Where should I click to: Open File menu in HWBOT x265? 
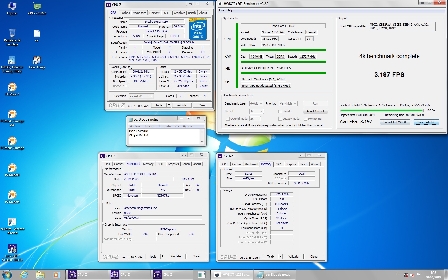222,10
